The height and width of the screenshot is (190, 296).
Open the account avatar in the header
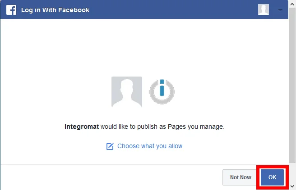pos(264,9)
